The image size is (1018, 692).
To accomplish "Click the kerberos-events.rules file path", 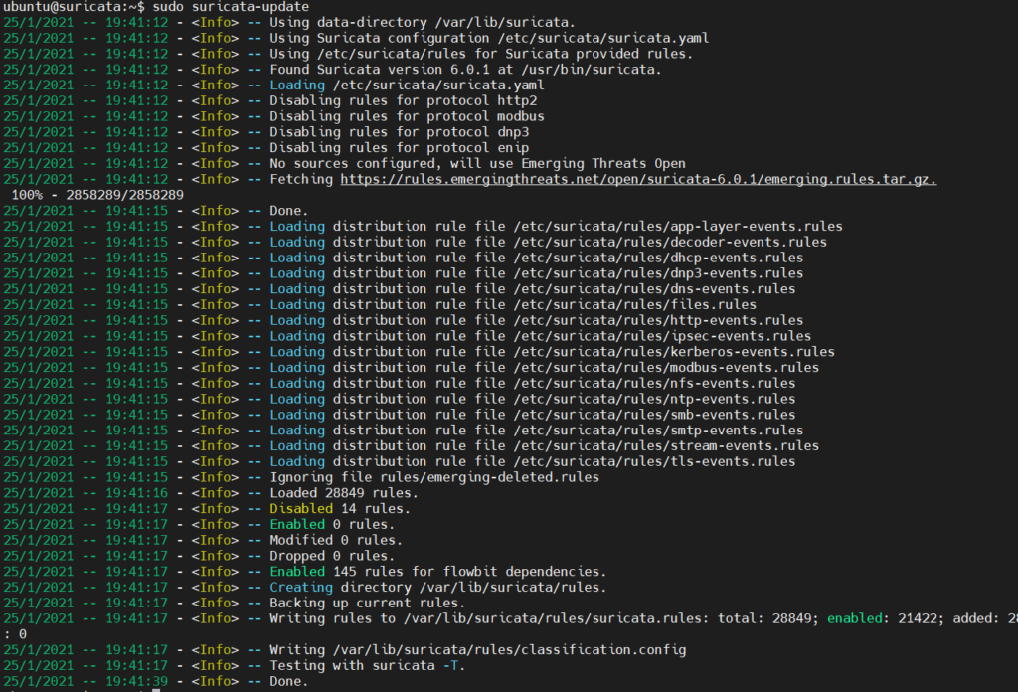I will pos(674,352).
